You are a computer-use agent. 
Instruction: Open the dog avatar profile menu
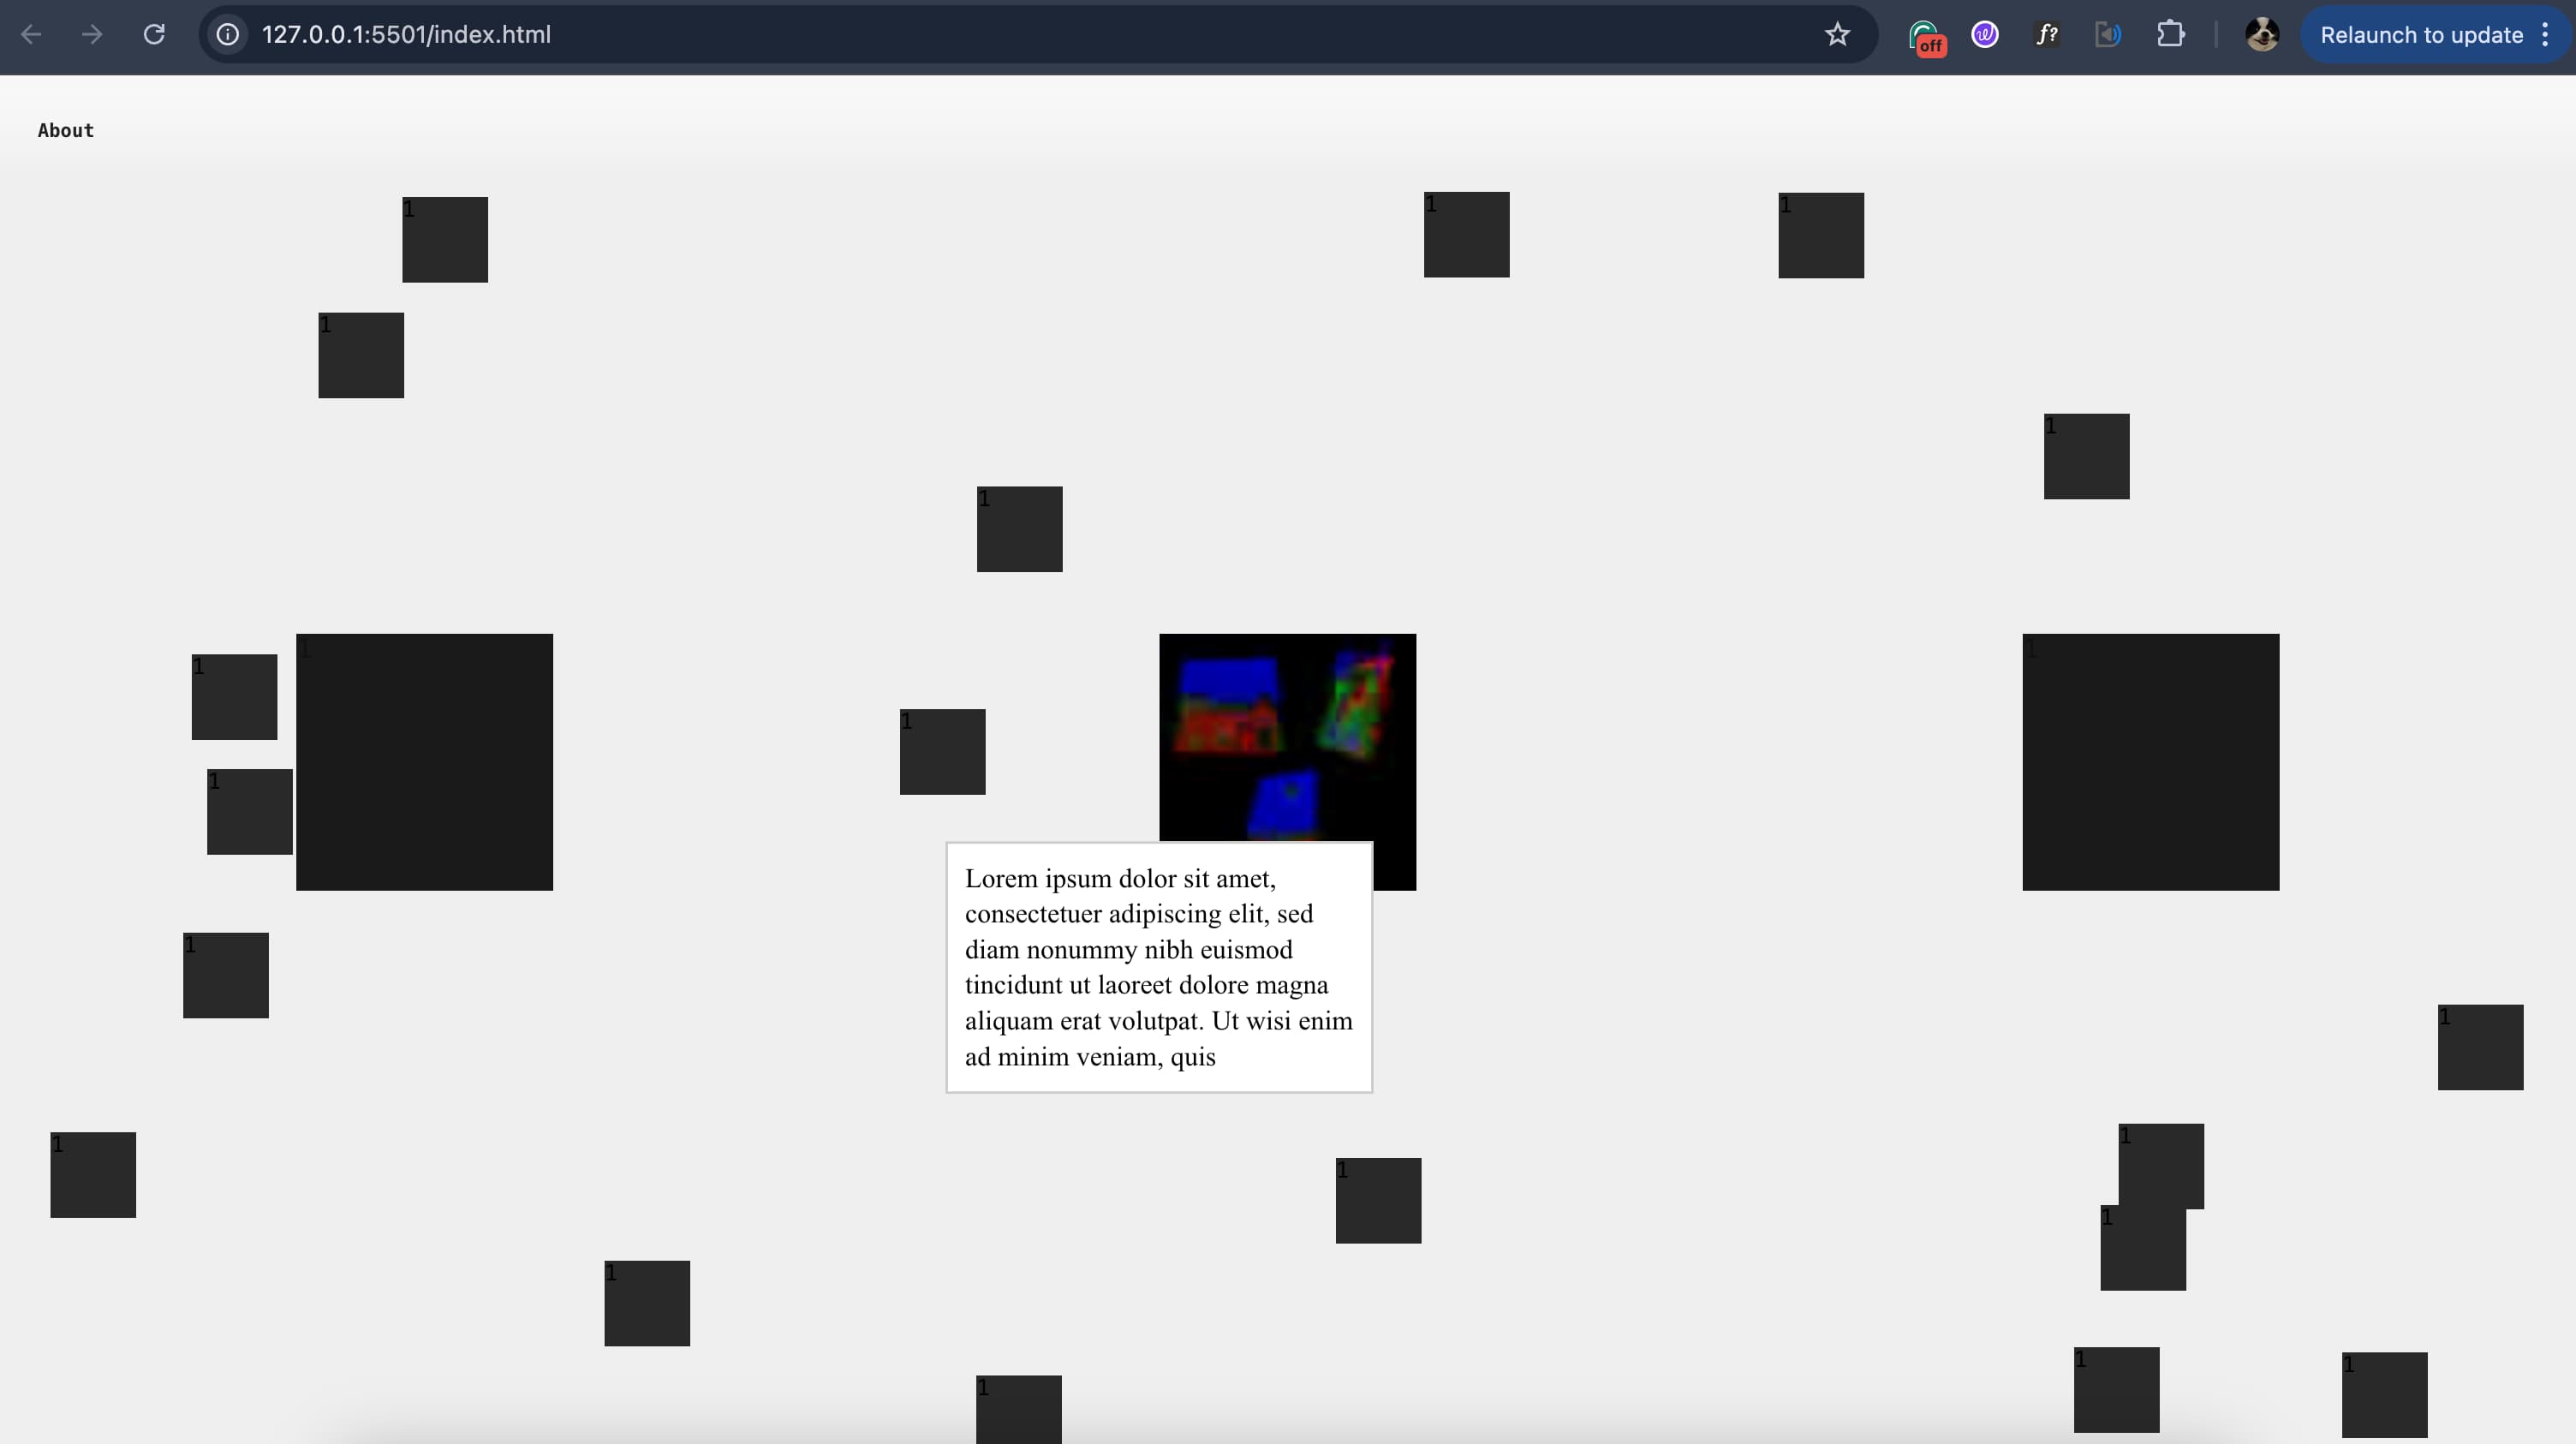pos(2262,35)
